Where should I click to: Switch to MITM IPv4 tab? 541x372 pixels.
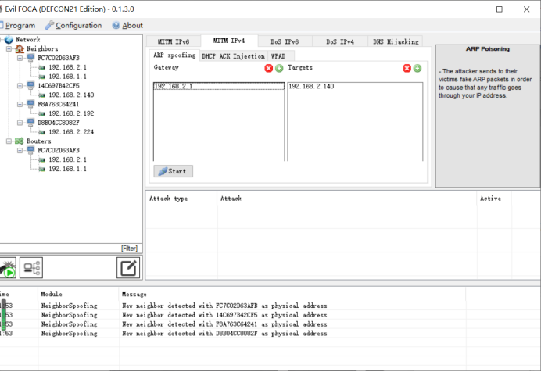click(x=229, y=41)
